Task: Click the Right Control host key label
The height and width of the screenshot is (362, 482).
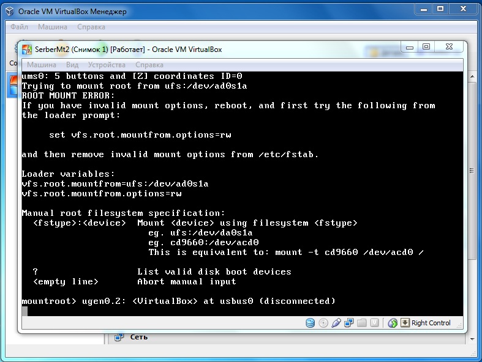Action: [x=431, y=323]
